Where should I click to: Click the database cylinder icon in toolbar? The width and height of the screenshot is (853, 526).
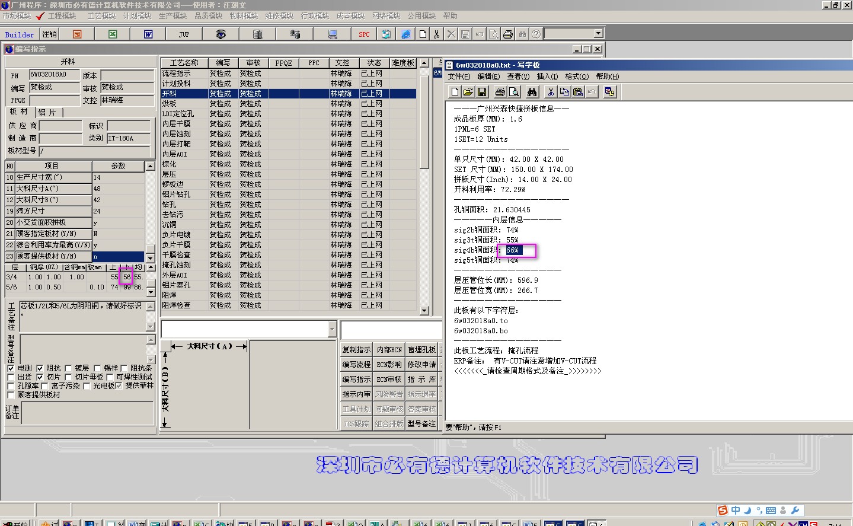click(257, 34)
